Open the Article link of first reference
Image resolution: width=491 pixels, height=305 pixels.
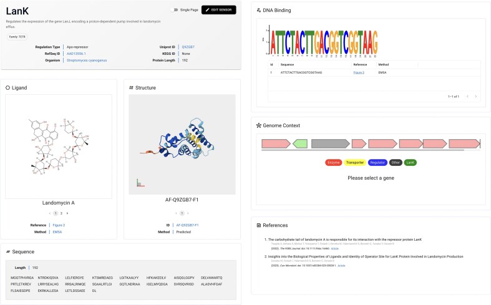tap(335, 249)
